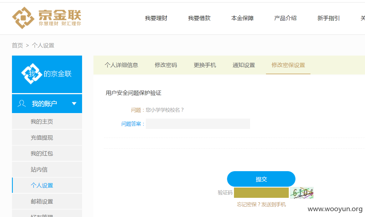Image resolution: width=365 pixels, height=217 pixels.
Task: Focus the 验证码 input field
Action: 261,193
